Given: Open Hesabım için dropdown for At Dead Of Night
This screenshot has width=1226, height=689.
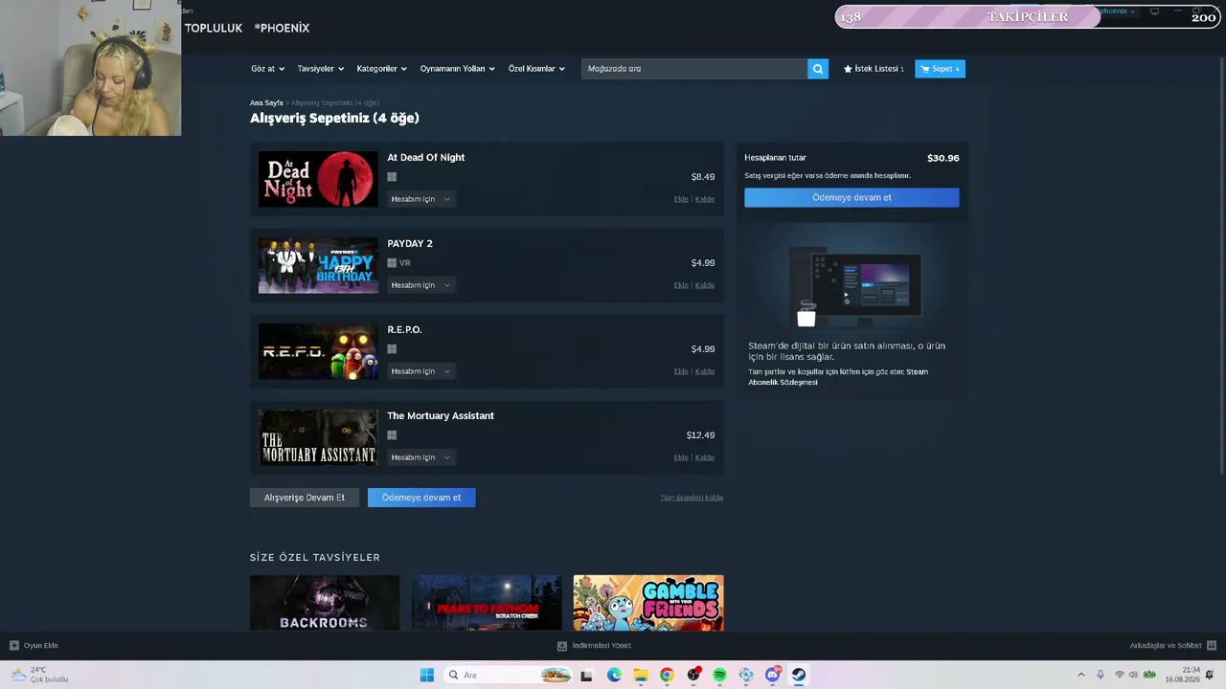Looking at the screenshot, I should coord(420,199).
